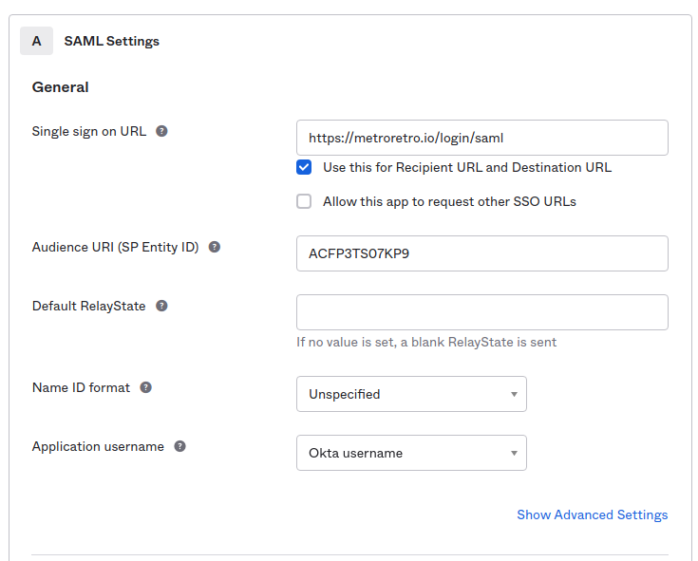Click the "Audience URI (SP Entity ID)" label text
The width and height of the screenshot is (698, 561).
tap(115, 247)
